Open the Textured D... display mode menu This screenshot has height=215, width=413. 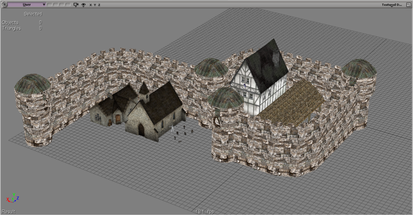pyautogui.click(x=392, y=5)
